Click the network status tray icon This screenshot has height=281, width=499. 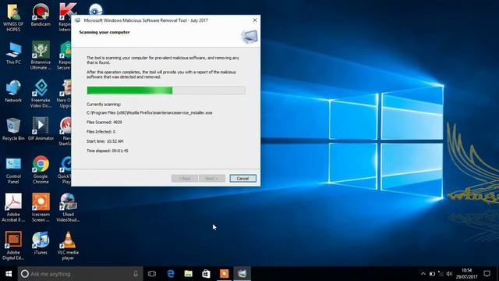pyautogui.click(x=441, y=274)
